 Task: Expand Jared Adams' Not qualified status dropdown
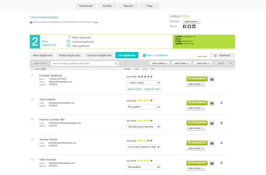[143, 107]
